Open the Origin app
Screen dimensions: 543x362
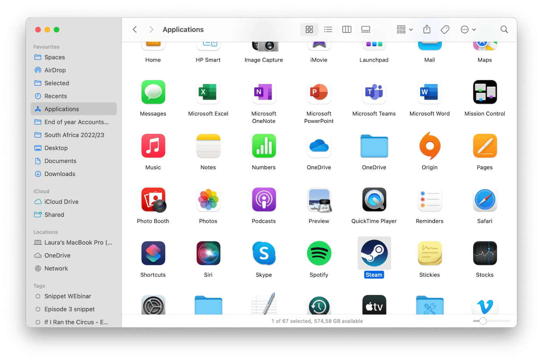click(x=430, y=146)
